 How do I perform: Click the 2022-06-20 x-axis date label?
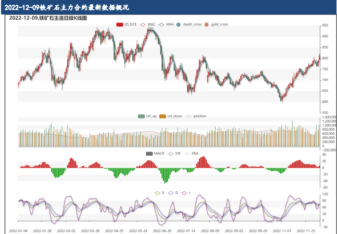click(x=163, y=230)
